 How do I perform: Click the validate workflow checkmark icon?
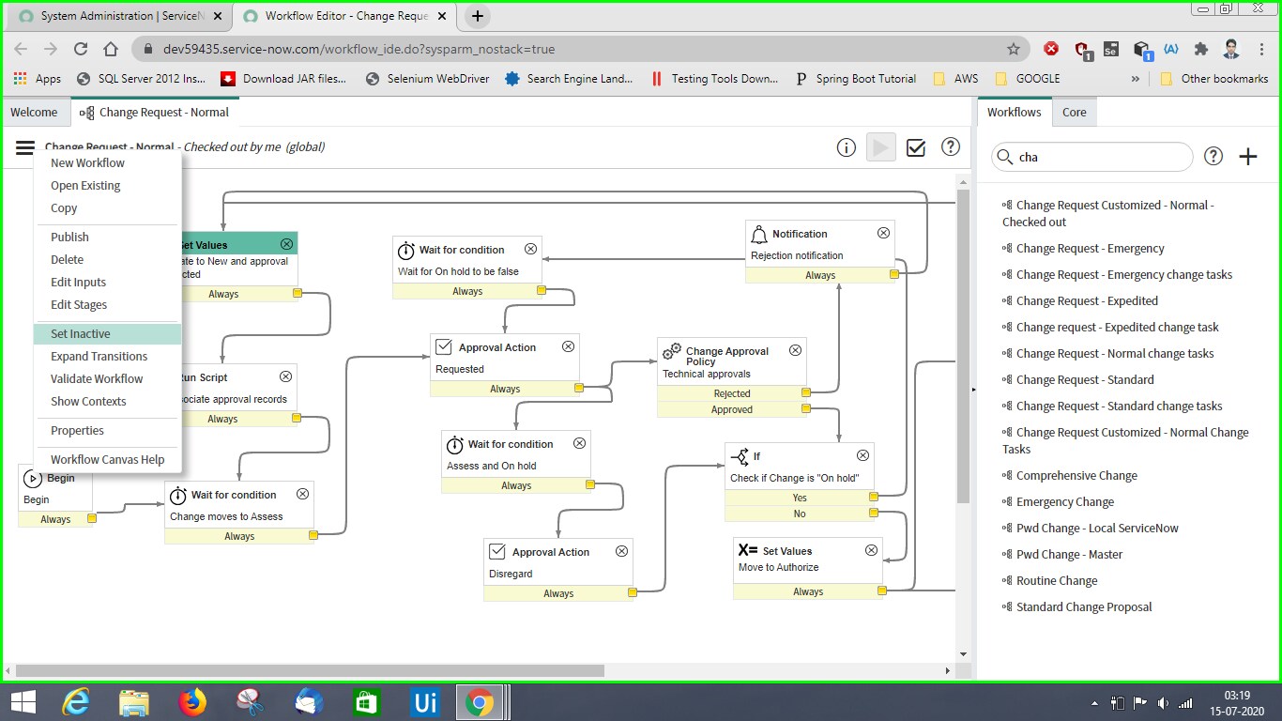[x=916, y=147]
